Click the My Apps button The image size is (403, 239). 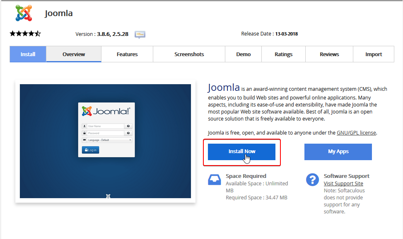[x=338, y=151]
